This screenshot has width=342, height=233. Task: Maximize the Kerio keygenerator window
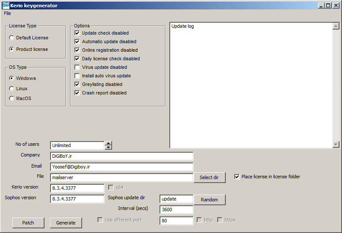[328, 6]
